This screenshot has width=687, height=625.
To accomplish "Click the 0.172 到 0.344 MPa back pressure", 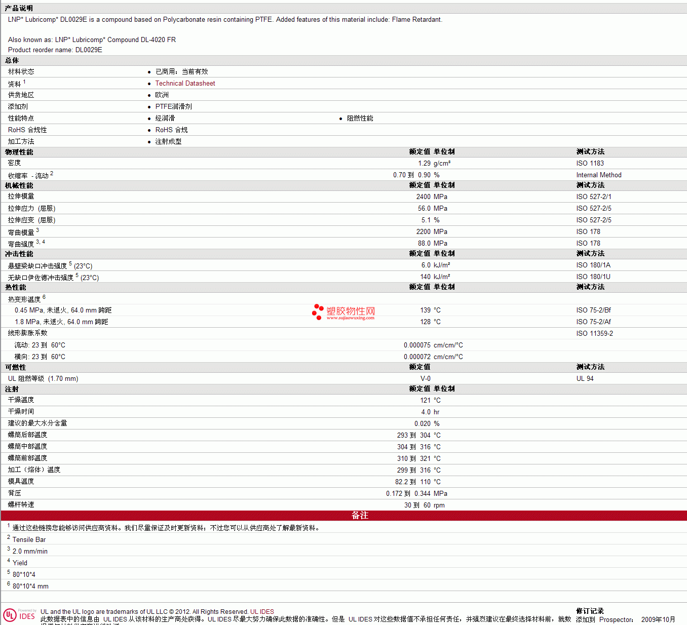I will [x=416, y=493].
